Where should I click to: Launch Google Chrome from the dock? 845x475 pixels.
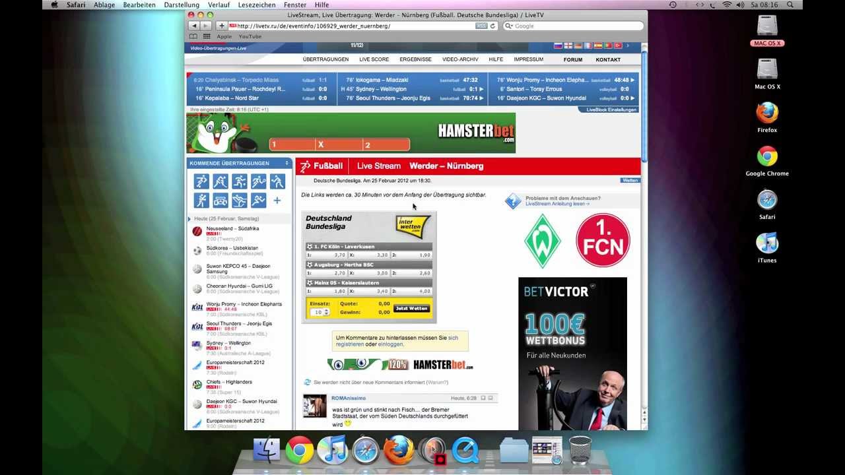[x=300, y=451]
